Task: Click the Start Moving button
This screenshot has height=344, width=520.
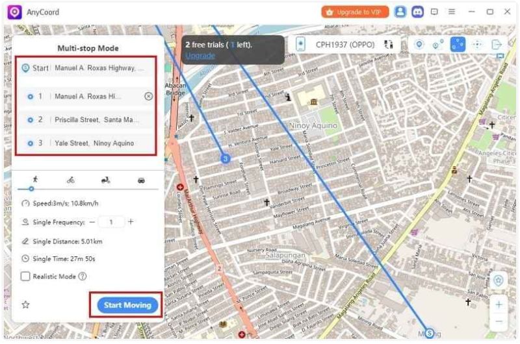Action: 127,305
